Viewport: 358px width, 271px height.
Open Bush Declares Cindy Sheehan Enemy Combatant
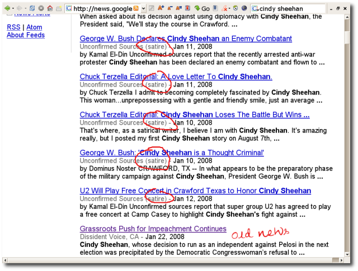(186, 39)
